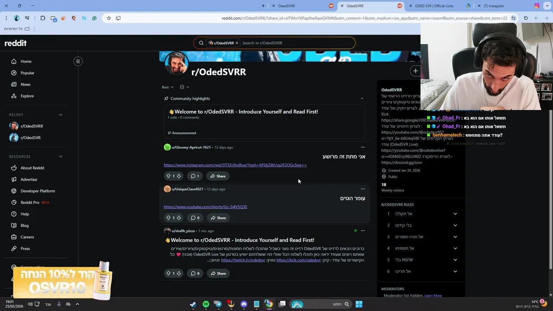Open the Careers page

[27, 237]
